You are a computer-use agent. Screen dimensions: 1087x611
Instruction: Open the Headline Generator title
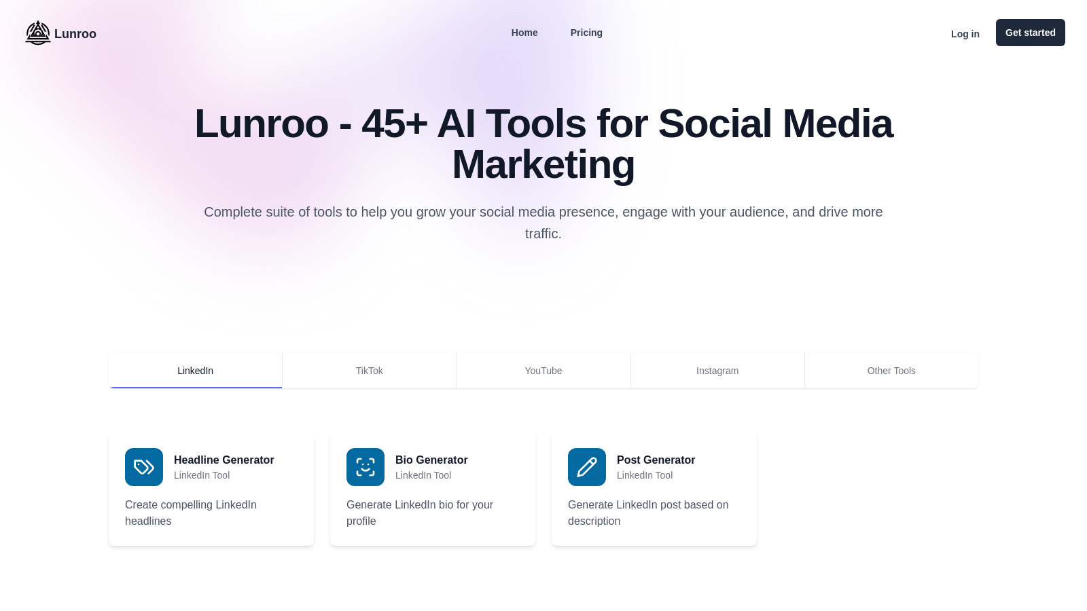(224, 460)
